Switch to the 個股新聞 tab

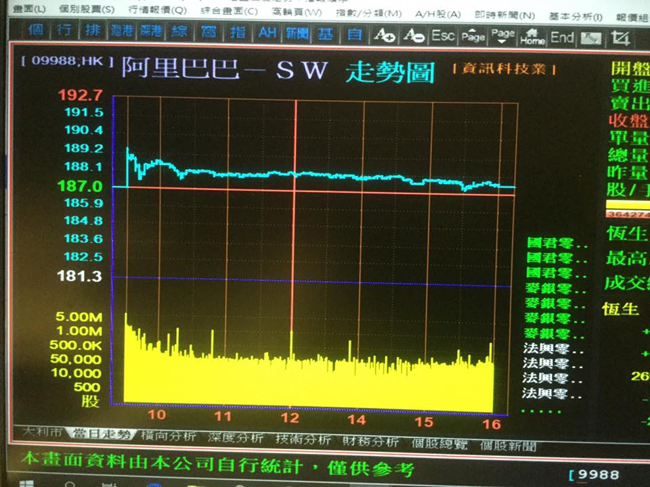click(508, 446)
